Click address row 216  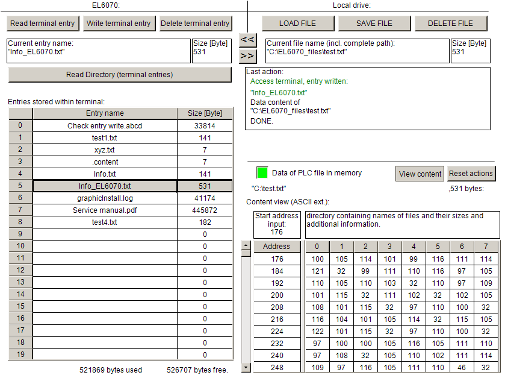click(277, 320)
